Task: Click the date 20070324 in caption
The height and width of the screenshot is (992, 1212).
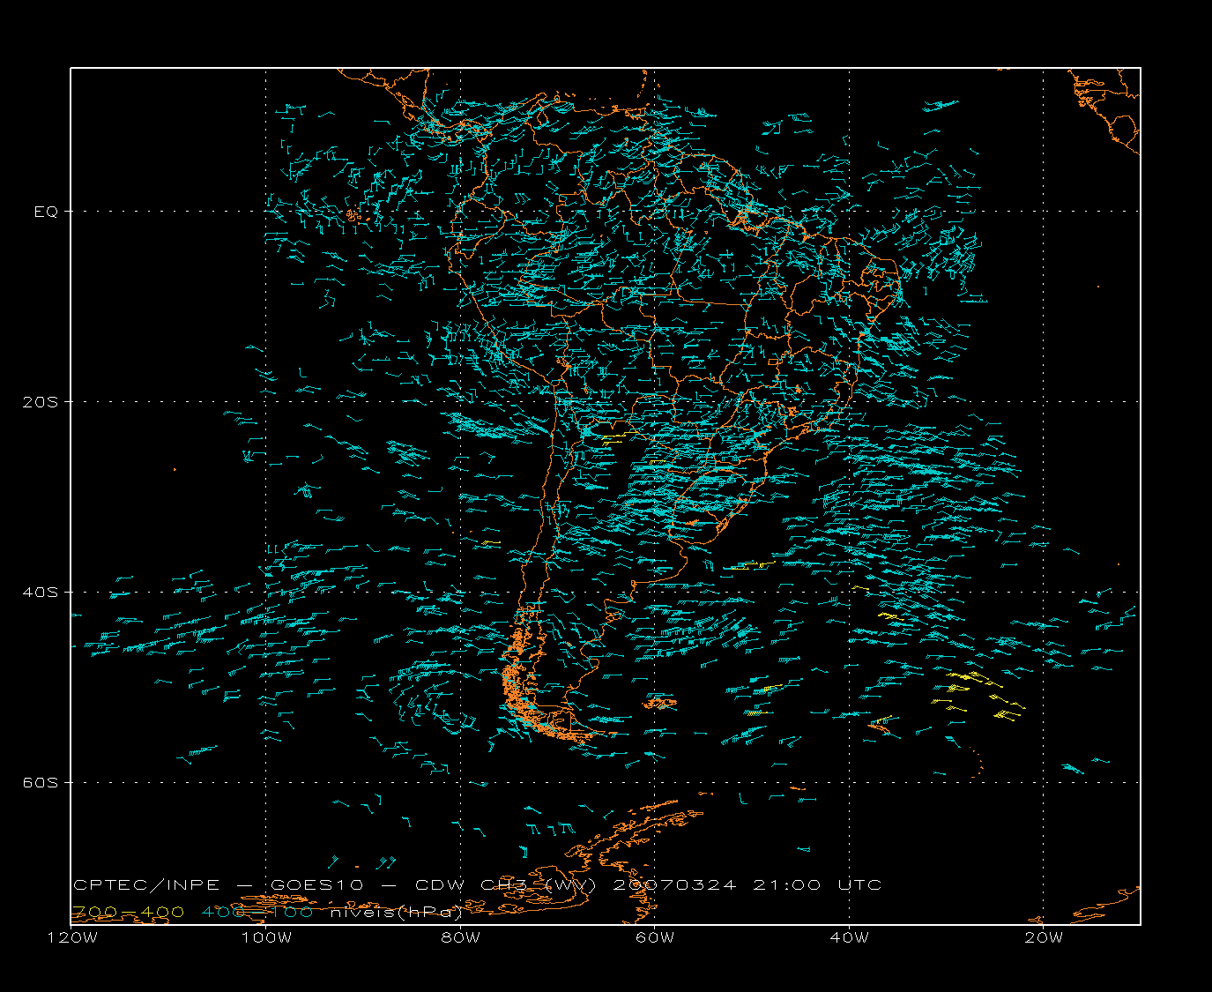Action: [x=673, y=885]
